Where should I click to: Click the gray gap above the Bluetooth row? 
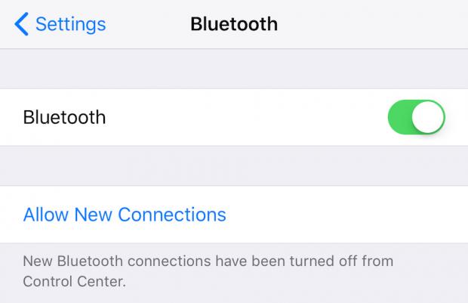coord(234,69)
